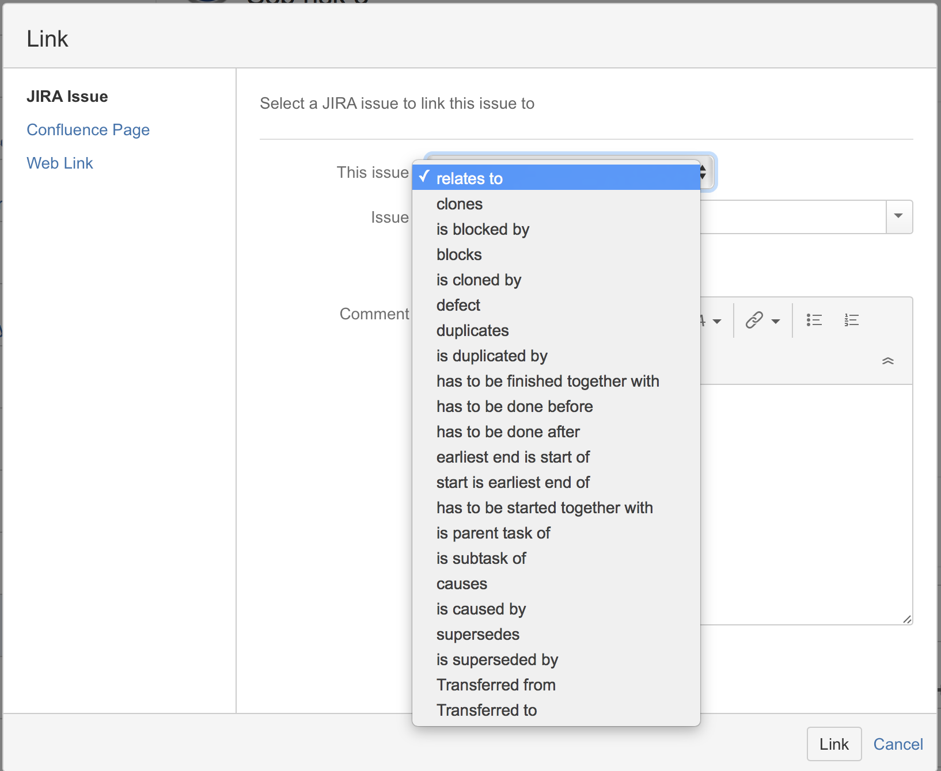Click the Link submit button

point(834,744)
